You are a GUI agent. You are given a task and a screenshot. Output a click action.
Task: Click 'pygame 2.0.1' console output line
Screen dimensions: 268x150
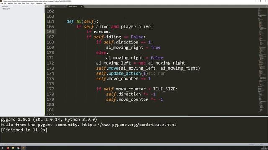pyautogui.click(x=49, y=120)
